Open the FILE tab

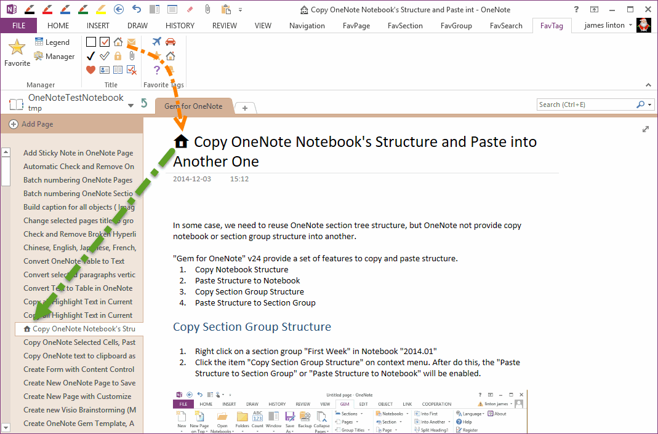pos(18,26)
